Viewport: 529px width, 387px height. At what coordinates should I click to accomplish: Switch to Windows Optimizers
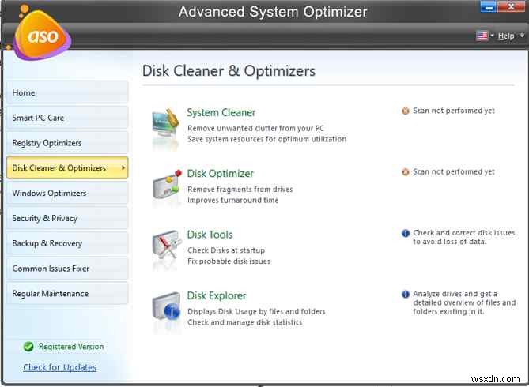point(67,193)
